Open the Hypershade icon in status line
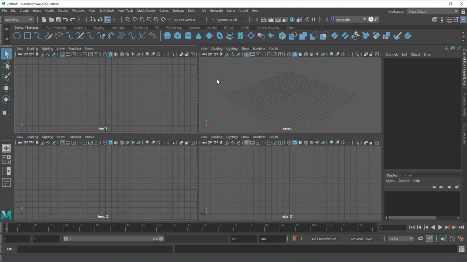 point(292,19)
